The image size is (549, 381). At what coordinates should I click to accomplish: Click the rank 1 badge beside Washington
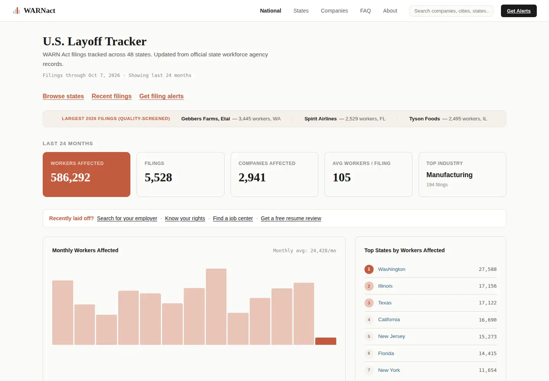click(x=369, y=269)
